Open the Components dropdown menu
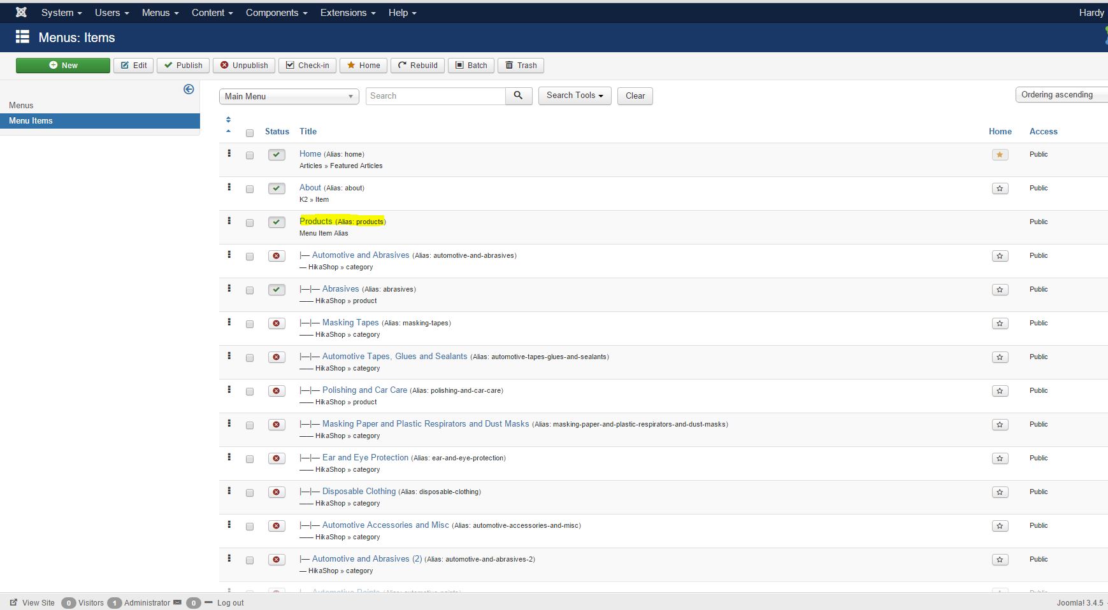Image resolution: width=1108 pixels, height=610 pixels. click(277, 13)
